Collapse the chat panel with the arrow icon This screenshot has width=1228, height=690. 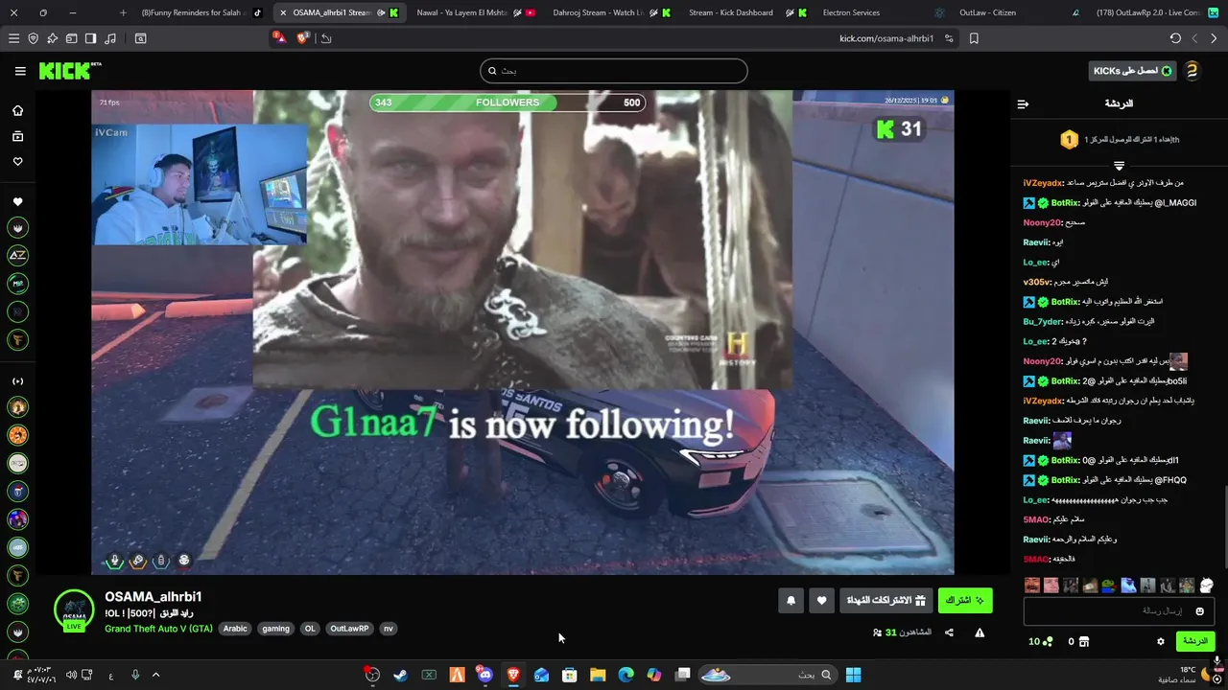click(1023, 103)
